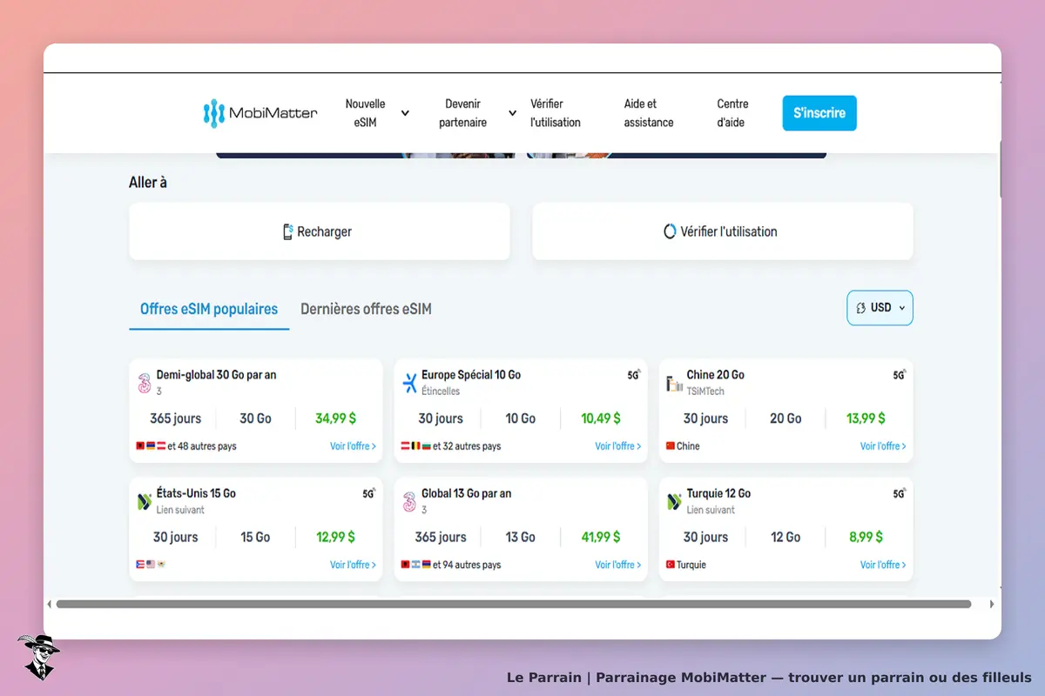Click the scrollbar right arrow

pos(992,604)
